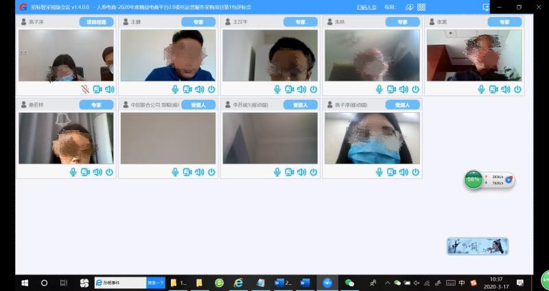This screenshot has height=291, width=549.
Task: Click the speaker icon in 中招联合公司's tile
Action: [199, 172]
